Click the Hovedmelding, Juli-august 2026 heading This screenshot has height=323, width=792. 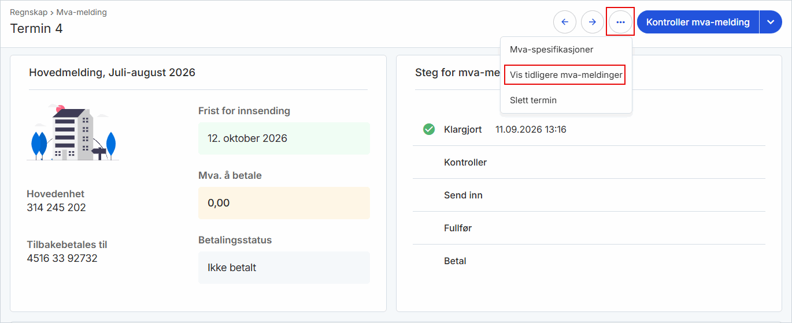(112, 73)
